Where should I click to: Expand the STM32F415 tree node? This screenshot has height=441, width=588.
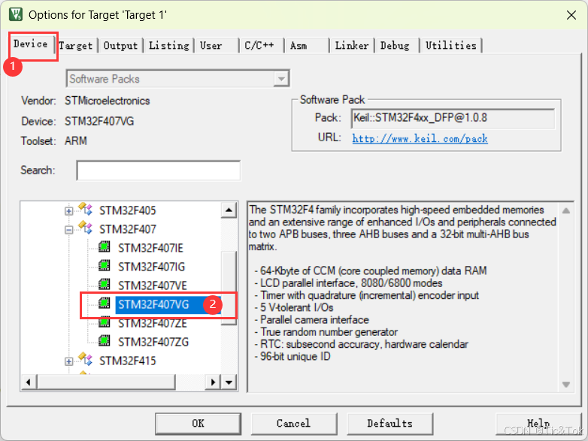(68, 361)
